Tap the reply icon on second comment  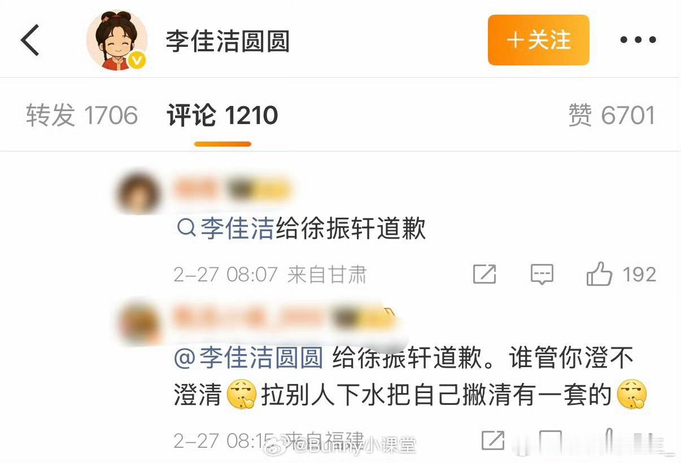coord(551,440)
